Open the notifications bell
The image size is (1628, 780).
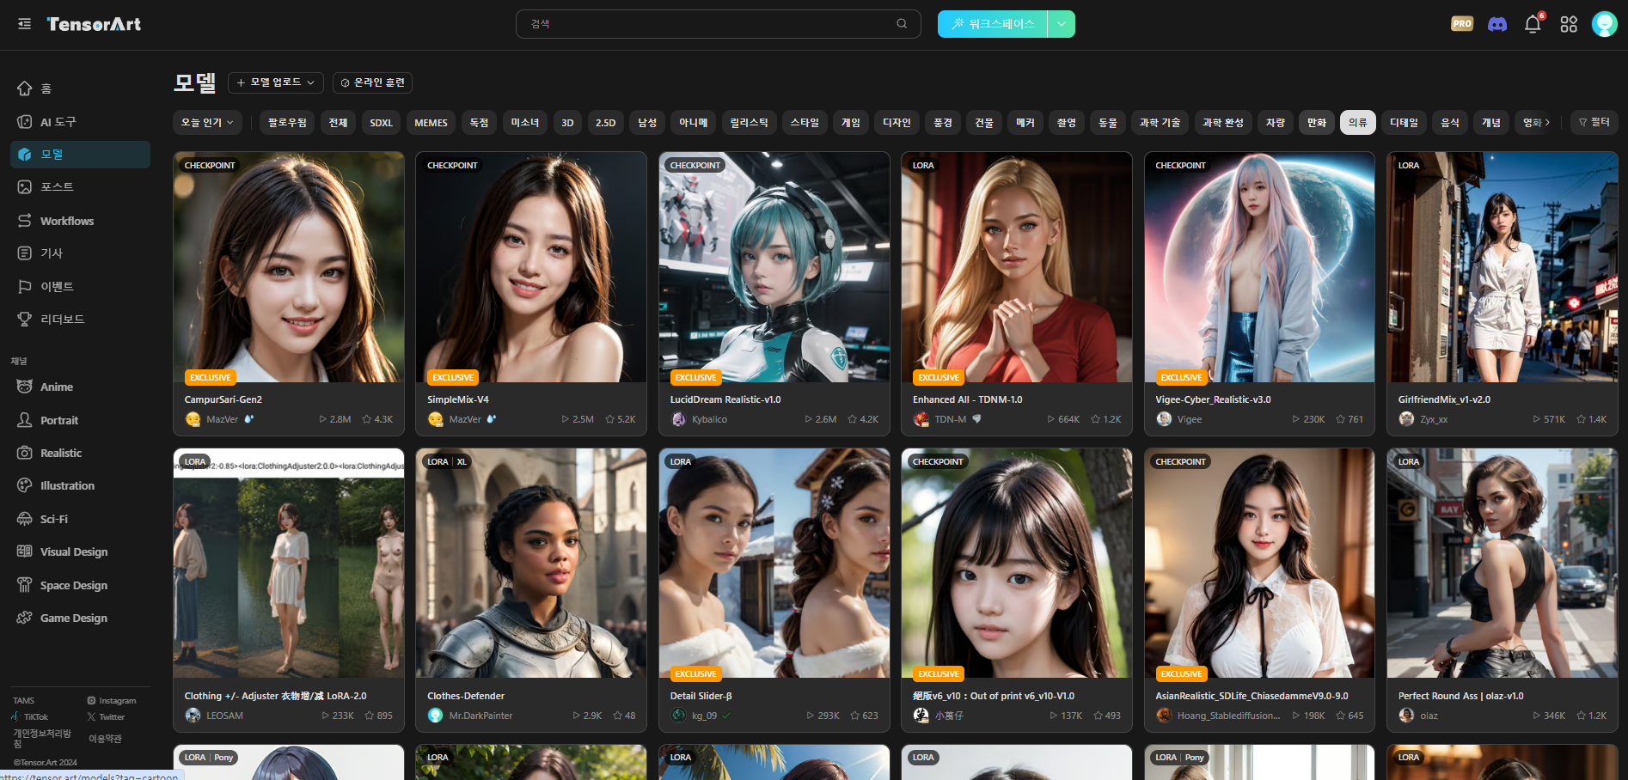(1533, 24)
